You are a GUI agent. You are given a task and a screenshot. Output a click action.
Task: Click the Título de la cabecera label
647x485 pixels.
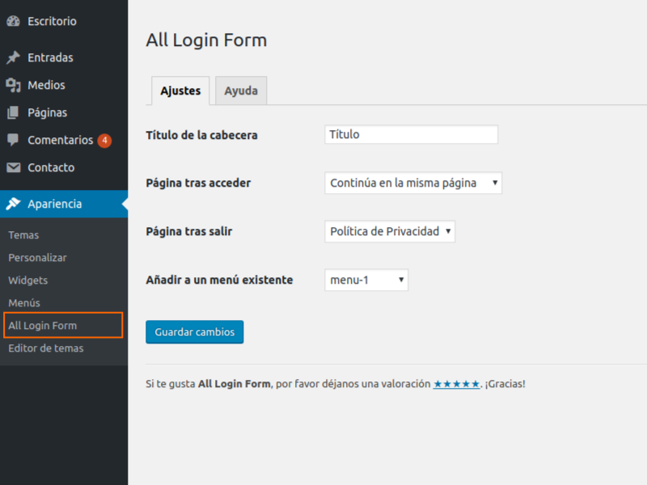click(x=201, y=135)
